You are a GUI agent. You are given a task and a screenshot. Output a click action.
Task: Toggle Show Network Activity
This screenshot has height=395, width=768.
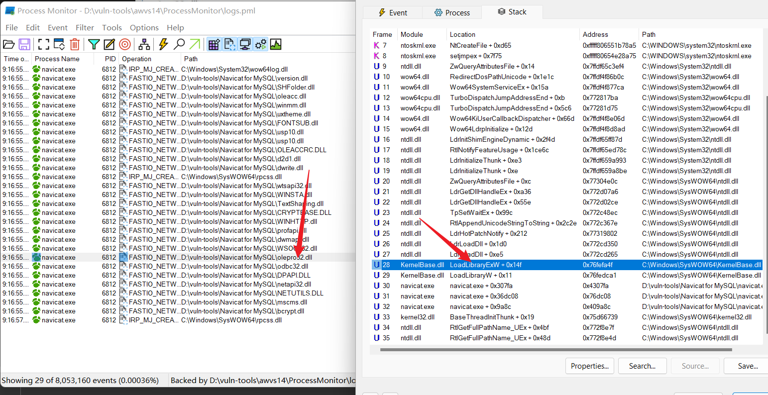[x=245, y=44]
